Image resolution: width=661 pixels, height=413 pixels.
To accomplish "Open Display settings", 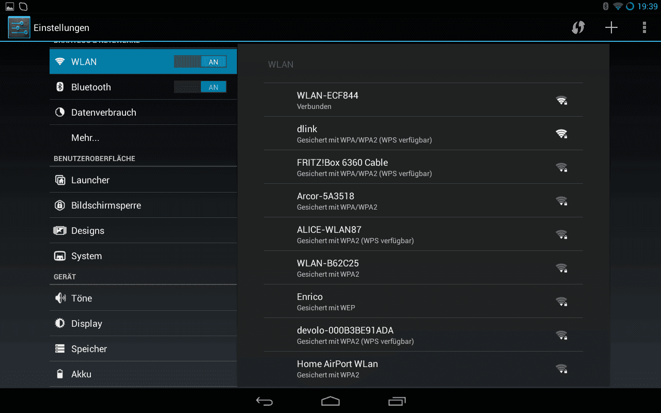I will click(143, 323).
